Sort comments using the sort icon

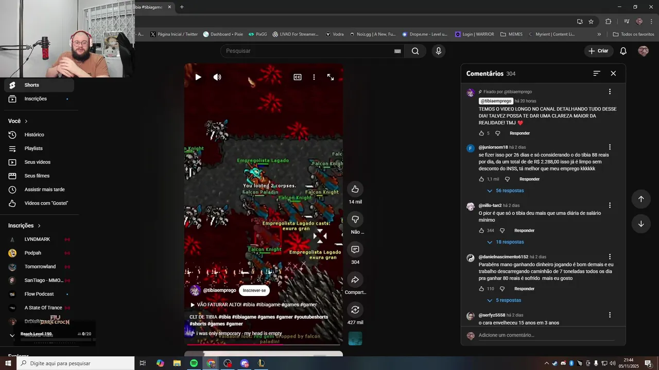tap(597, 73)
